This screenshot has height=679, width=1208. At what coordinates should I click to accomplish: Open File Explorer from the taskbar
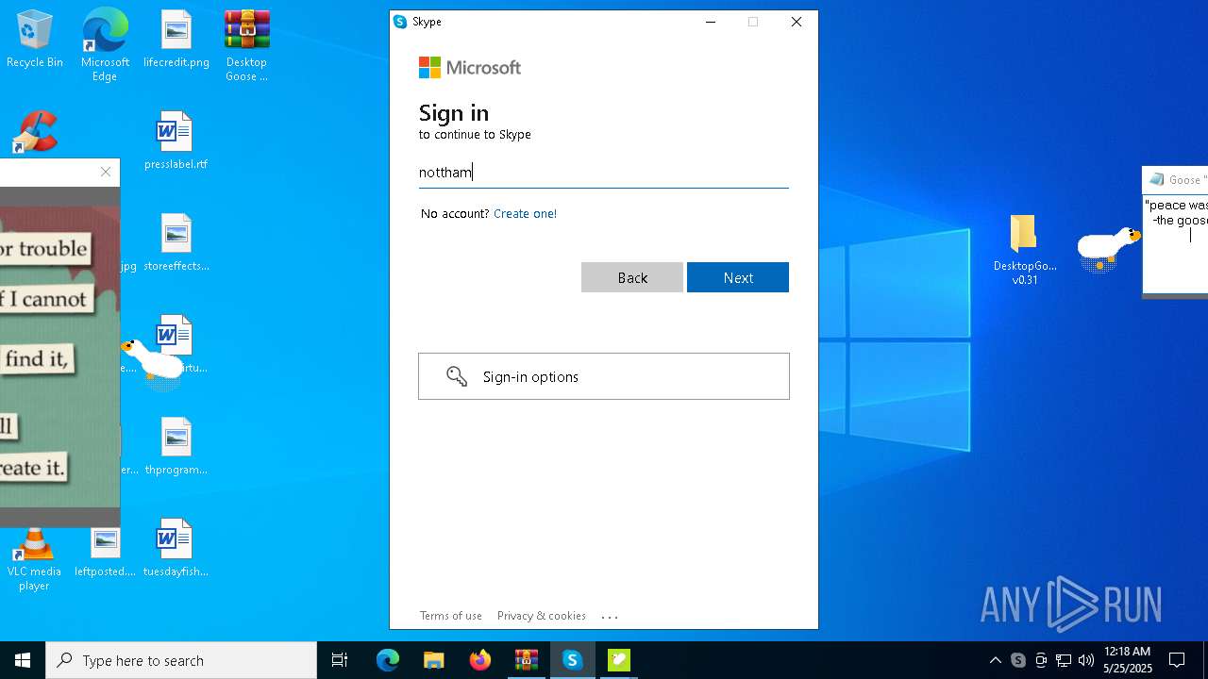tap(433, 660)
